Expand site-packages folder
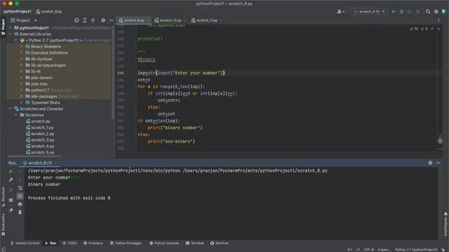The height and width of the screenshot is (252, 449). (22, 97)
